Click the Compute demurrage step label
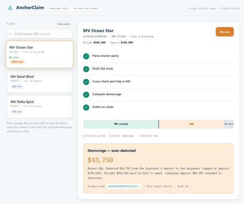 107,94
